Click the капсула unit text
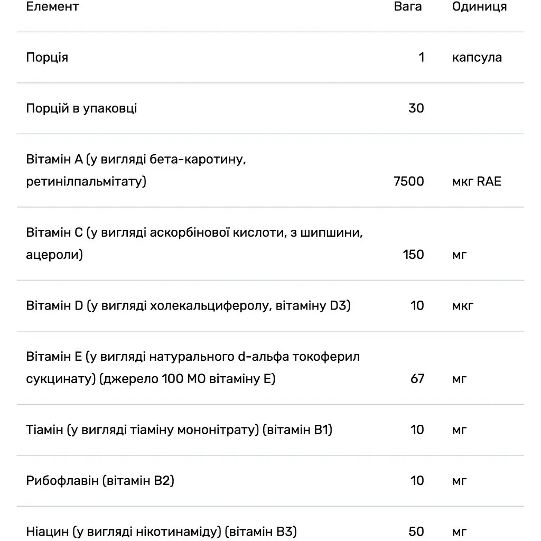This screenshot has width=541, height=541. [x=477, y=58]
